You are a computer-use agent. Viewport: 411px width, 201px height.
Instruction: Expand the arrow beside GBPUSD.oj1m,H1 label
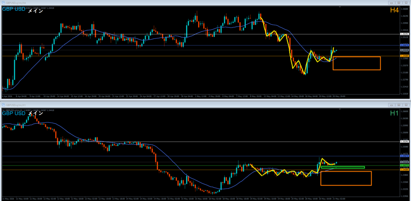(3, 110)
